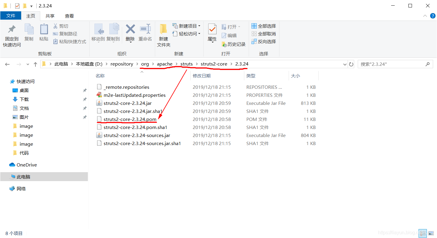
Task: Open the Easy access dropdown
Action: pyautogui.click(x=186, y=34)
